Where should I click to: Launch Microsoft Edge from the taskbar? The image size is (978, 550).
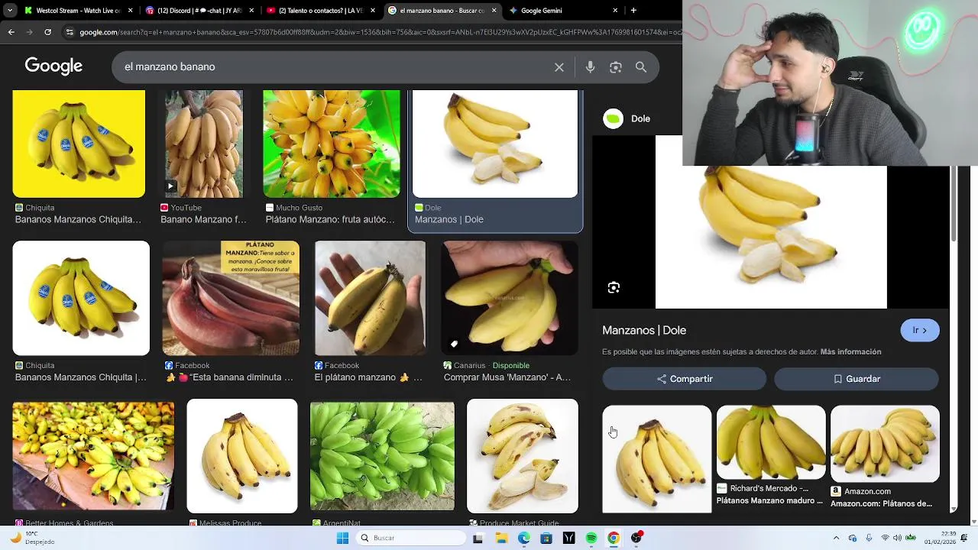pyautogui.click(x=524, y=538)
